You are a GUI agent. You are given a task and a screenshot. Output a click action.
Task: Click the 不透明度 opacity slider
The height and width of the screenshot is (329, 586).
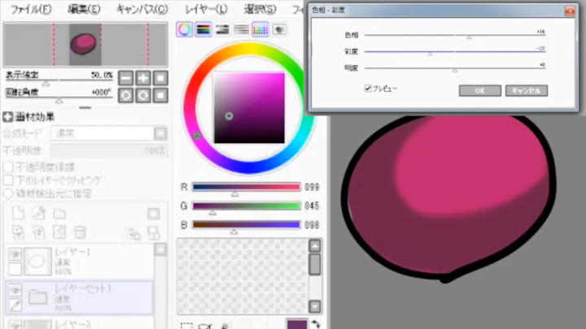pyautogui.click(x=109, y=151)
